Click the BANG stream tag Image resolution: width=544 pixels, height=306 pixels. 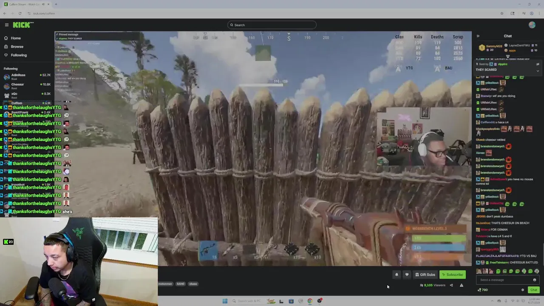point(181,284)
